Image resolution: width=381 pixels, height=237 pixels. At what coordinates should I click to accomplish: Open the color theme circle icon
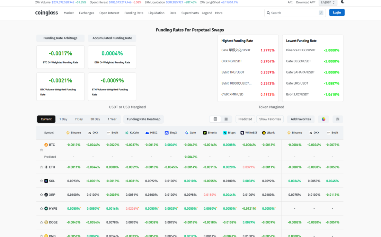point(324,119)
